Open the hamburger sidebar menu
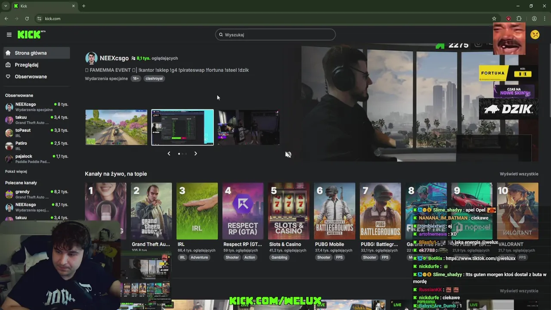The image size is (551, 310). click(x=9, y=35)
